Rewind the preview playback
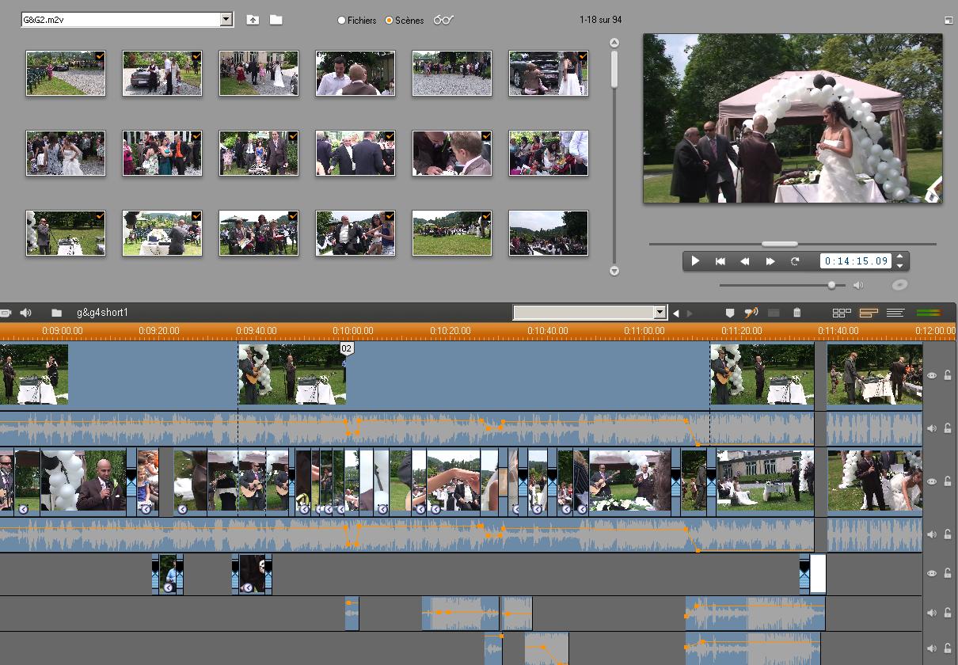 [745, 261]
